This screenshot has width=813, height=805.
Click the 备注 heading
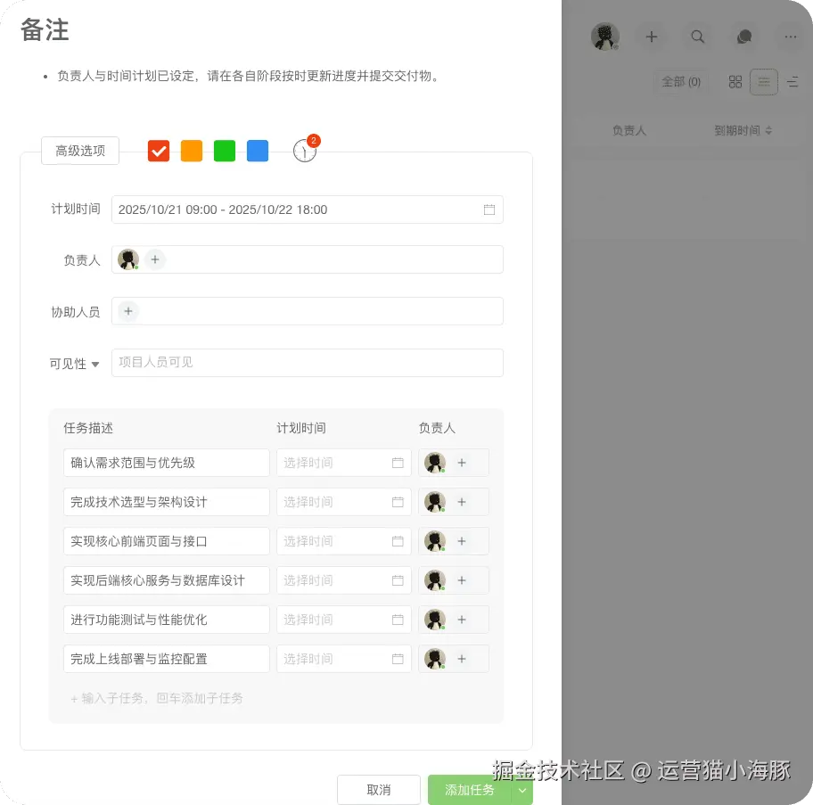click(45, 29)
